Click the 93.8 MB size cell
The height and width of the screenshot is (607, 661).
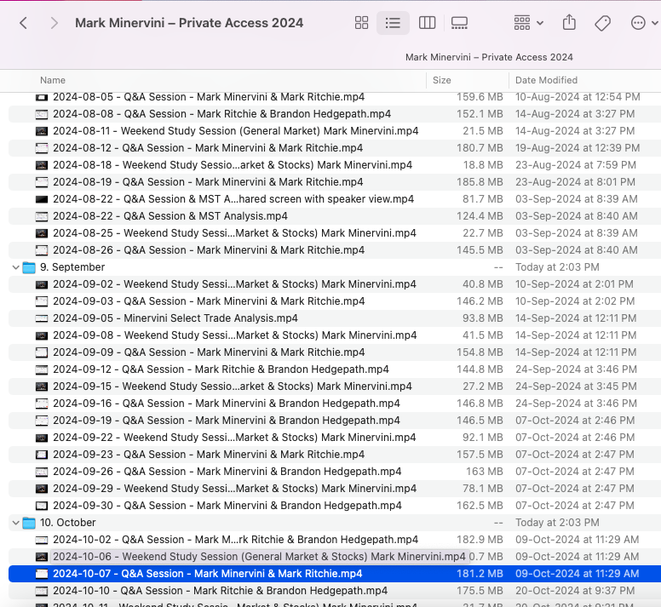coord(483,318)
